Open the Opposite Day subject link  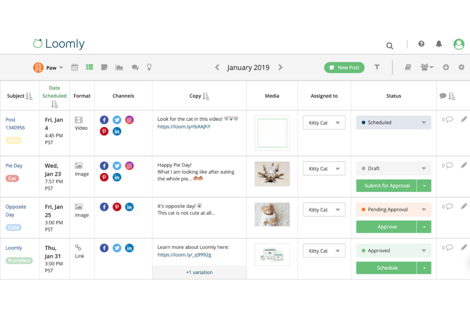(x=16, y=211)
